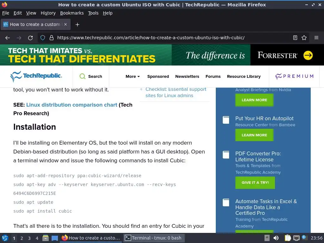This screenshot has width=324, height=243.
Task: Click the network monitor tray icon
Action: (x=296, y=238)
